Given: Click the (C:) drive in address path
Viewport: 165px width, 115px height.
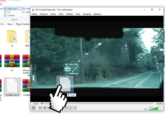Looking at the screenshot, I should click(x=2, y=24).
